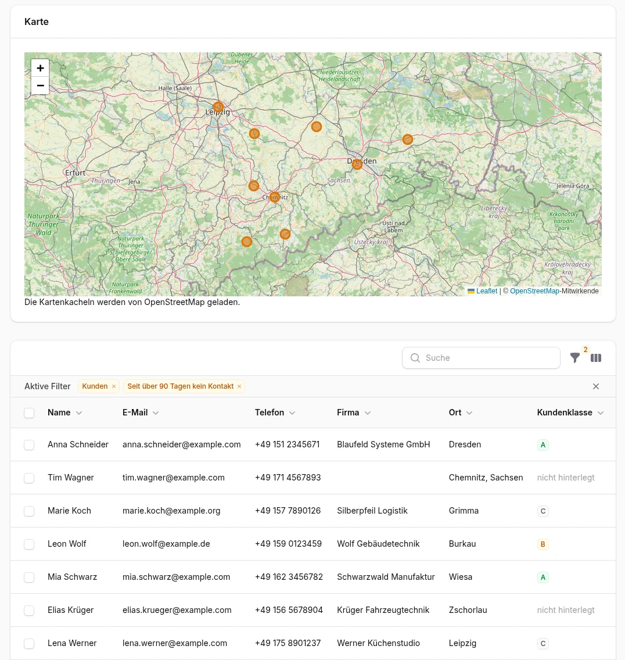The image size is (625, 660).
Task: Remove the Kunden filter chip
Action: click(x=114, y=386)
